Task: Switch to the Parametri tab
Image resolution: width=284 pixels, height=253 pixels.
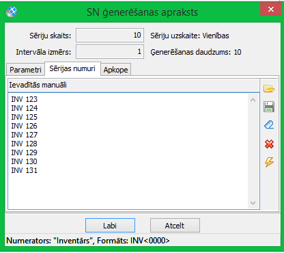Action: point(25,70)
